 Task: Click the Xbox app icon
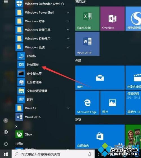coord(19,134)
